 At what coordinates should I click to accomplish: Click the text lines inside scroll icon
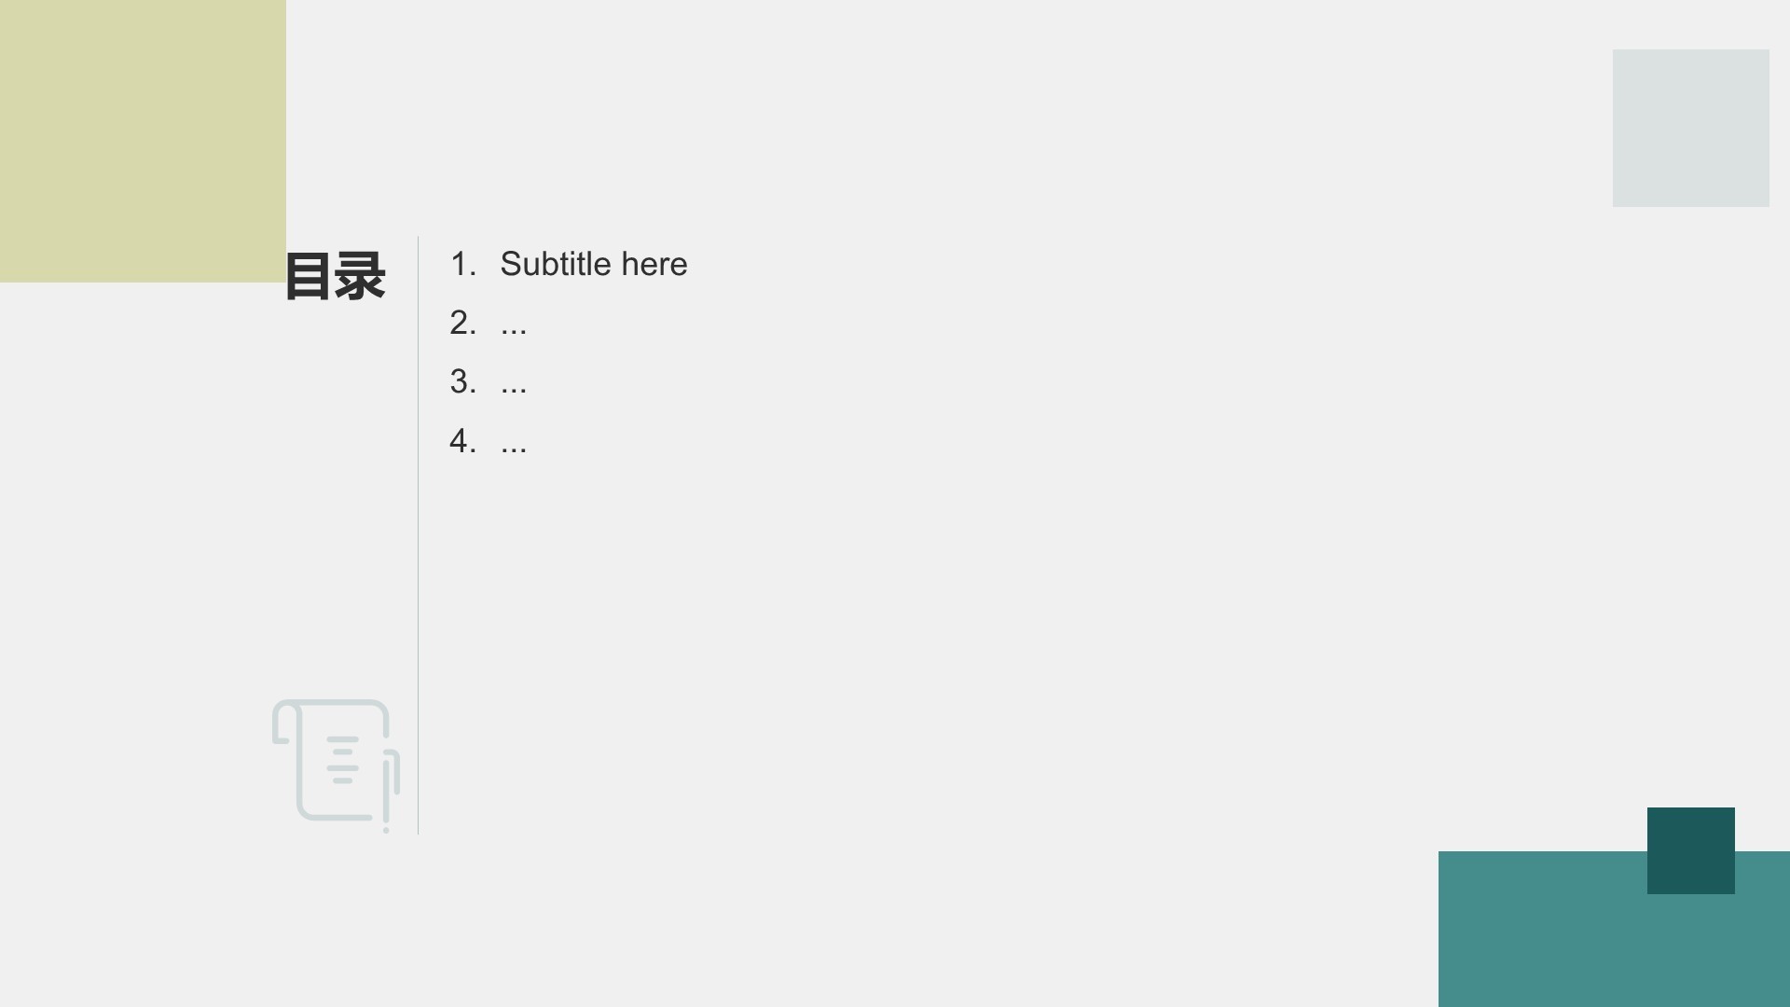coord(343,759)
